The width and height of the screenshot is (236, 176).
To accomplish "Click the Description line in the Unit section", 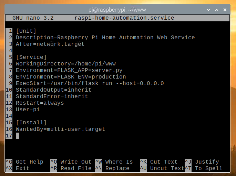I will click(105, 37).
